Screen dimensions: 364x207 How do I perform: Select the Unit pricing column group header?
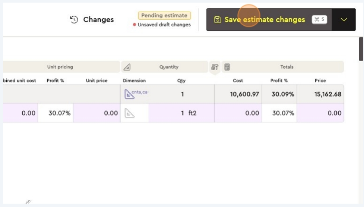pos(60,67)
